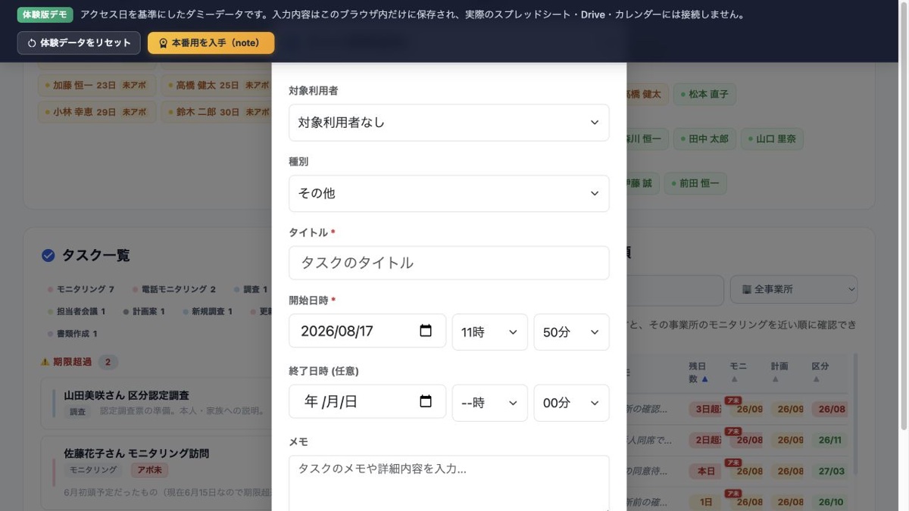The height and width of the screenshot is (511, 909).
Task: Click the 体験版デモ badge
Action: (45, 14)
